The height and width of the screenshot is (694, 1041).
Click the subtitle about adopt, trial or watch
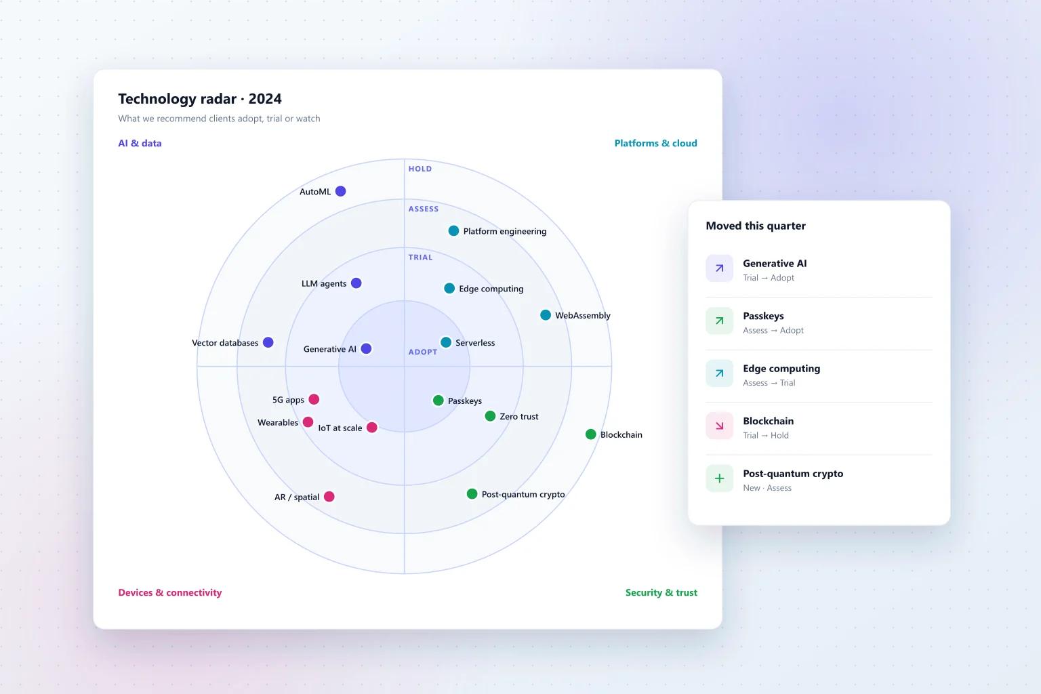click(x=219, y=119)
